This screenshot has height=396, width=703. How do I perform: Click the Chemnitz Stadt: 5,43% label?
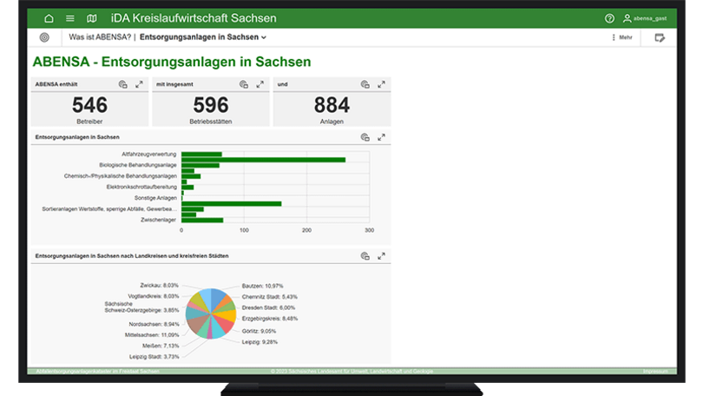pyautogui.click(x=269, y=297)
